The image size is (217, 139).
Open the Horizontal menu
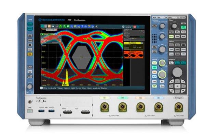52,88
